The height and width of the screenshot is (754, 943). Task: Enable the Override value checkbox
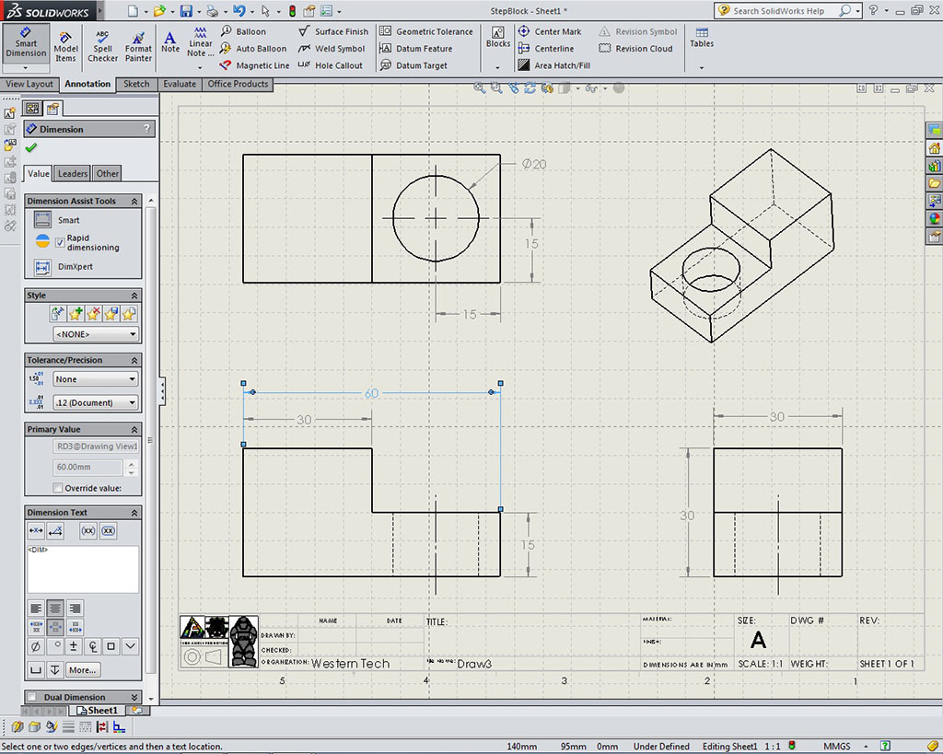[x=58, y=488]
